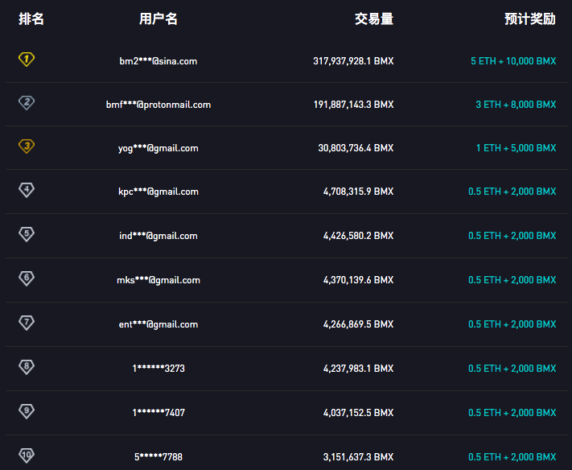572x470 pixels.
Task: Select username bm2***@sina.com
Action: [158, 61]
